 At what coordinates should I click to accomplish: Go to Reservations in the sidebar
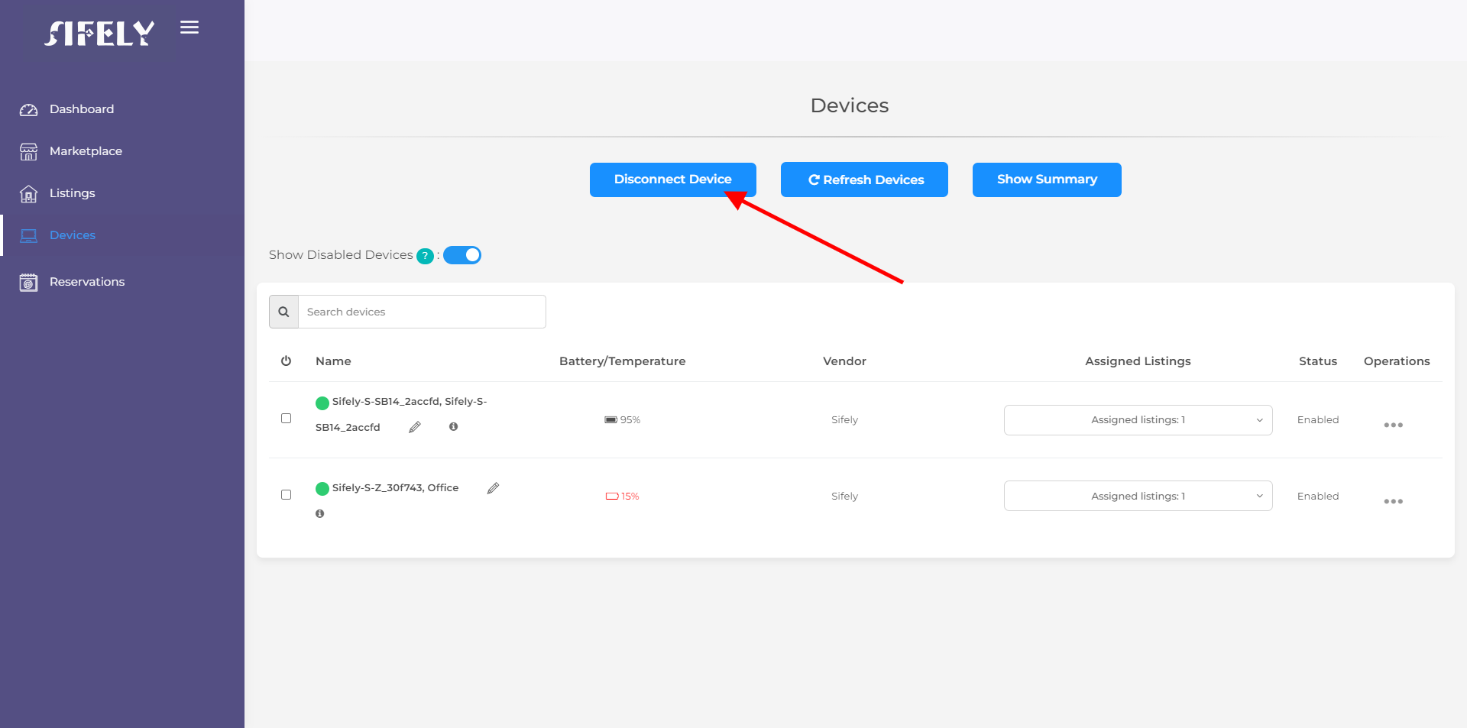point(87,282)
